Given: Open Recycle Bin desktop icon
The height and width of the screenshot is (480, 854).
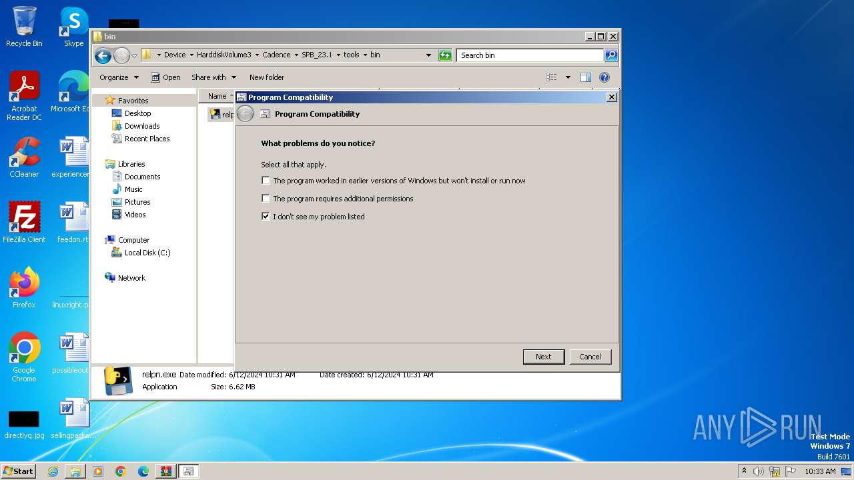Looking at the screenshot, I should 24,27.
